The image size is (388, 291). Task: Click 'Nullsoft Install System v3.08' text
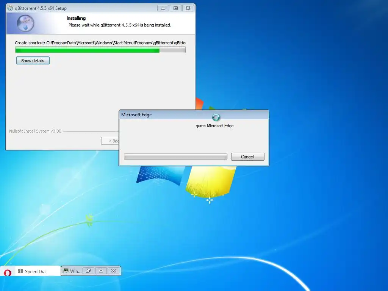[35, 131]
